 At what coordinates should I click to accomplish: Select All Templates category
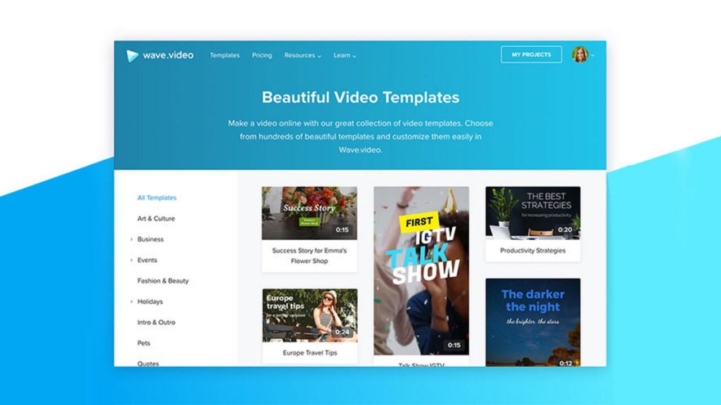coord(157,198)
